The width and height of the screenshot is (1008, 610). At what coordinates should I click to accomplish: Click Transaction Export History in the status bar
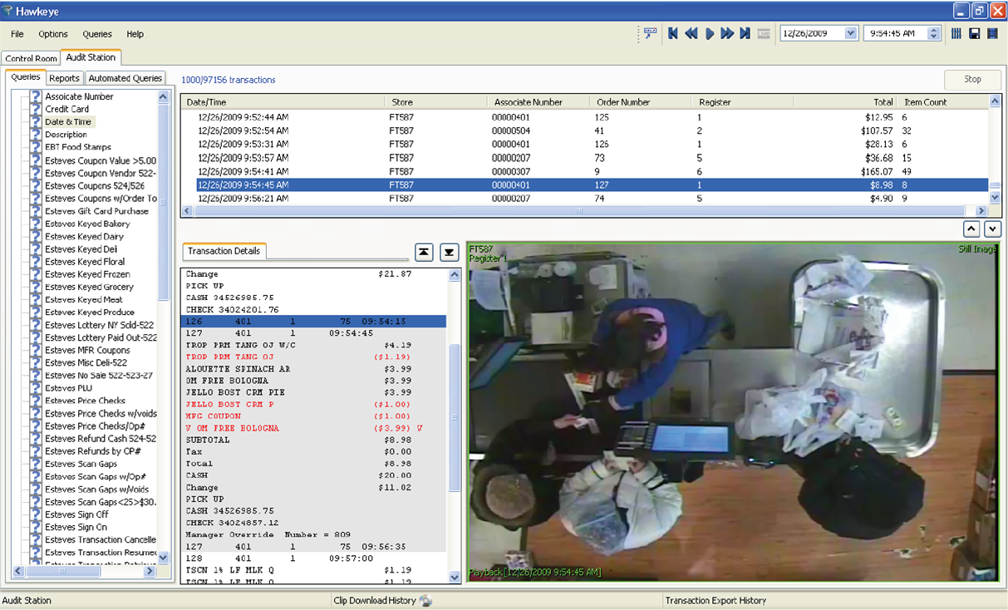[715, 601]
